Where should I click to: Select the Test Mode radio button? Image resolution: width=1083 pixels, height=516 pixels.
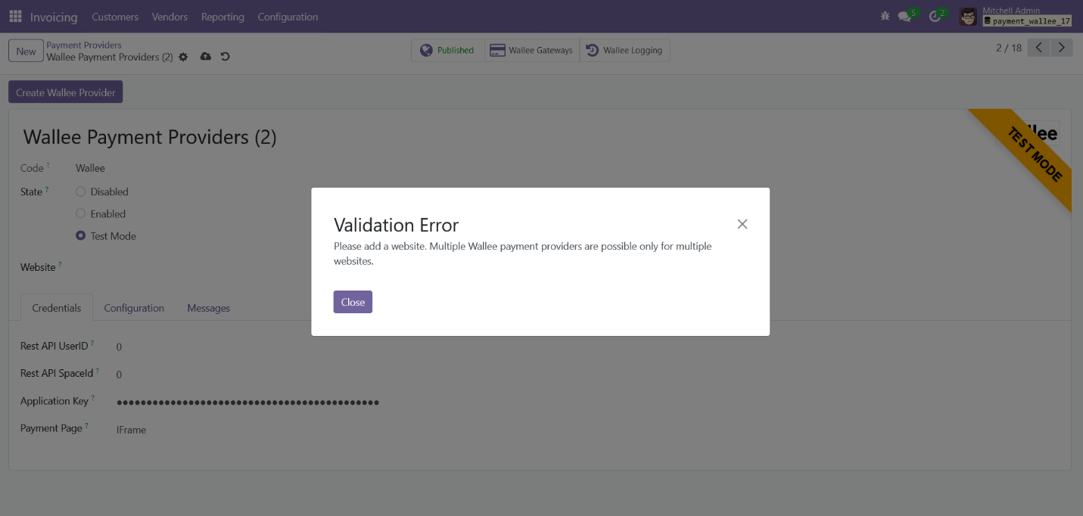[81, 236]
